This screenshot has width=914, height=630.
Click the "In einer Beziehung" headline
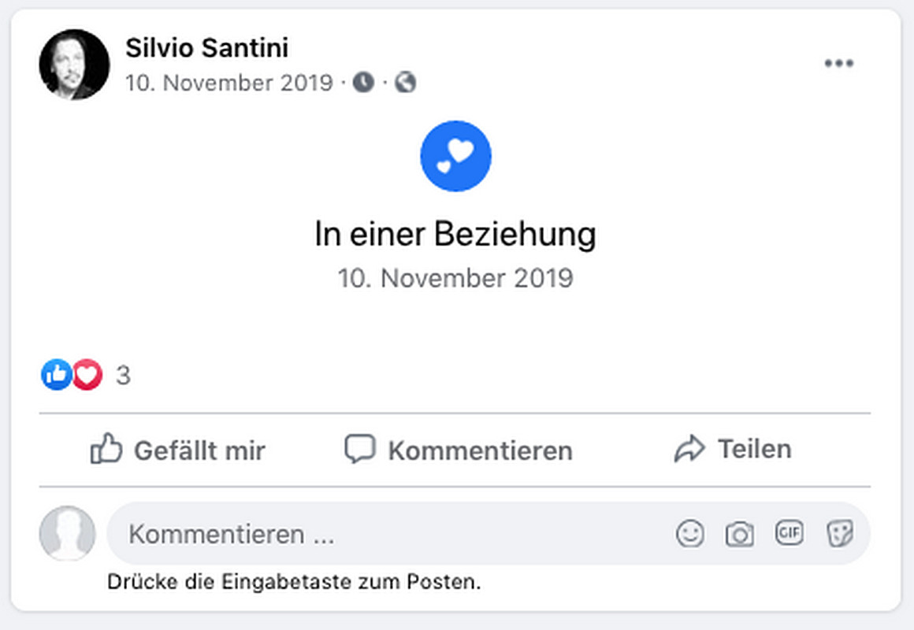[455, 235]
